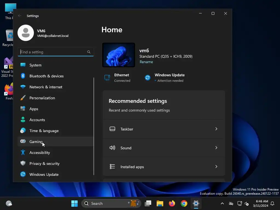Screen dimensions: 280x210
Task: Open Taskbar recommended setting
Action: (x=164, y=129)
